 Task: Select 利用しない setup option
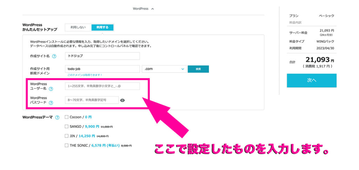[78, 27]
